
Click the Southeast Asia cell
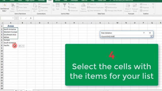pos(11,35)
